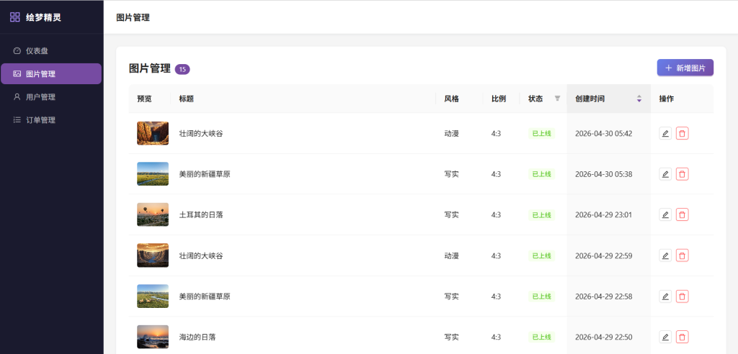The image size is (738, 354).
Task: Go to 订单管理 menu item
Action: point(40,119)
